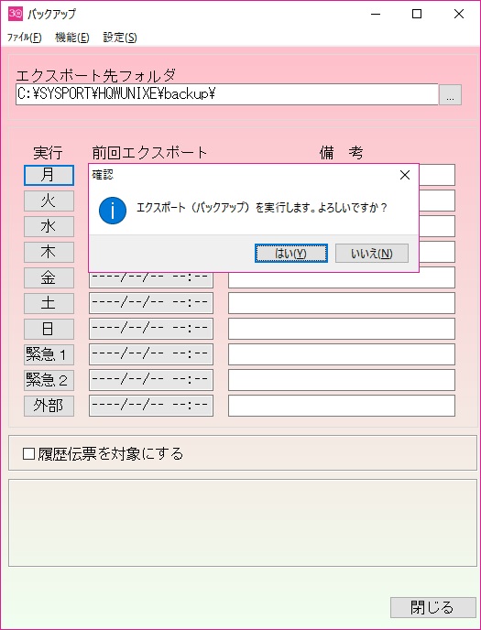Toggle 履歴伝票を対象にする checkbox
Screen dimensions: 481x630
[x=28, y=454]
